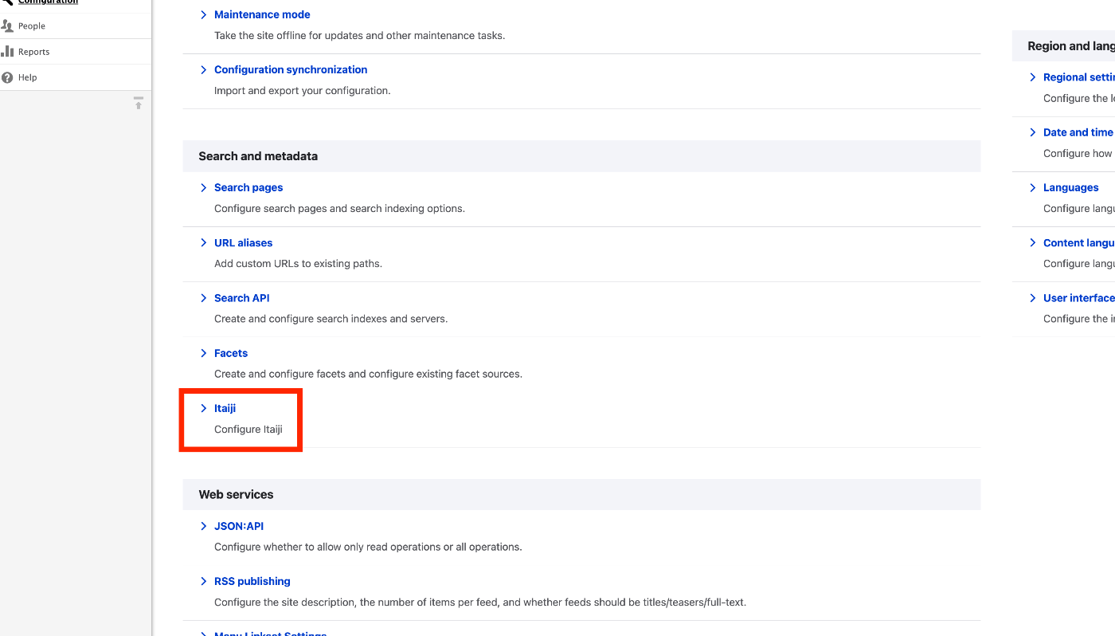Click the Help question mark icon
The height and width of the screenshot is (636, 1115).
click(7, 77)
